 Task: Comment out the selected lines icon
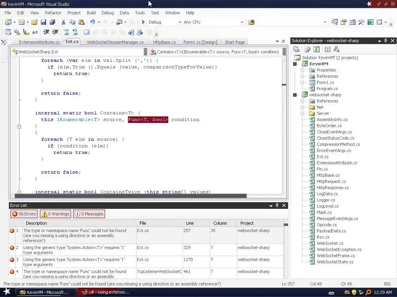66,32
